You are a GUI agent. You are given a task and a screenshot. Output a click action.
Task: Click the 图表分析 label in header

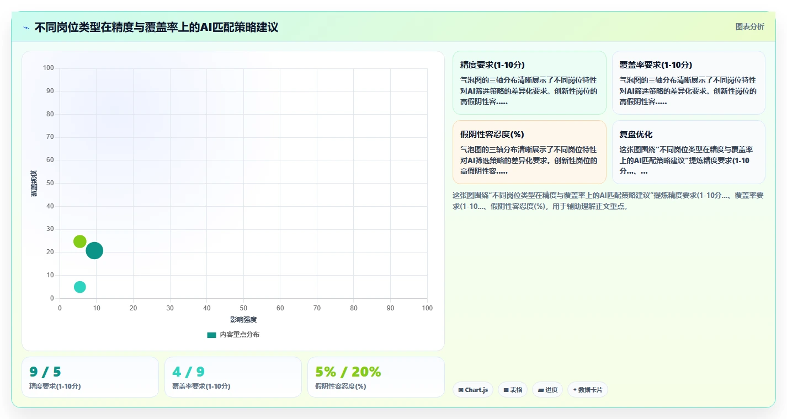tap(749, 26)
